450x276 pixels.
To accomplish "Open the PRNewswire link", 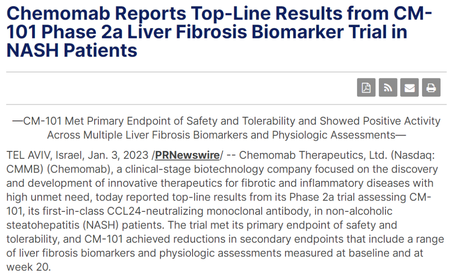I will pos(187,156).
